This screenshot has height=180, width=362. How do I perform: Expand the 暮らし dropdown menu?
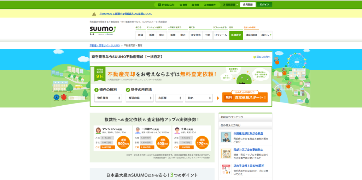(266, 35)
